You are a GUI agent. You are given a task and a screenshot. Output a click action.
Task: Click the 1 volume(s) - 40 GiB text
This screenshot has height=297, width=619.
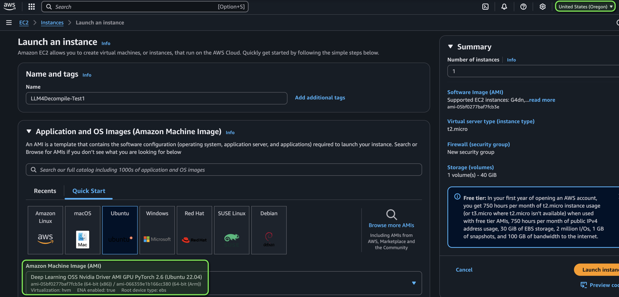(472, 175)
